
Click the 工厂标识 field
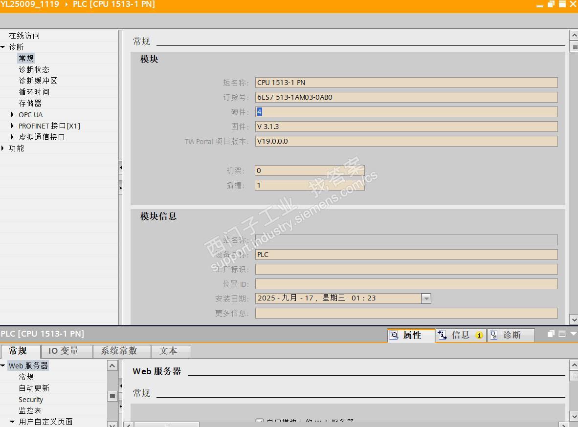(406, 269)
